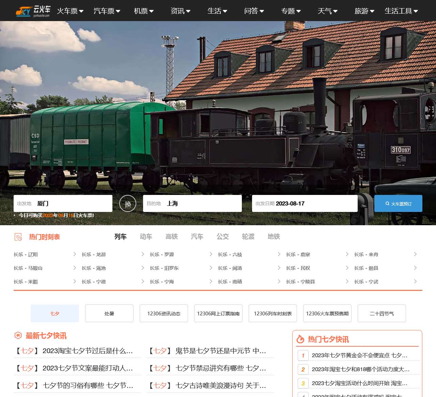The height and width of the screenshot is (397, 436).
Task: Click the arrow next to 长乐 - 米脂
Action: pos(75,281)
